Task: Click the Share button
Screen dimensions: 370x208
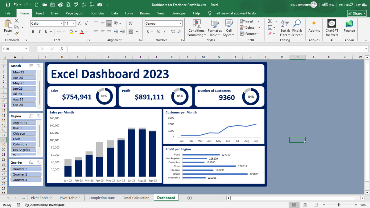Action: click(357, 13)
